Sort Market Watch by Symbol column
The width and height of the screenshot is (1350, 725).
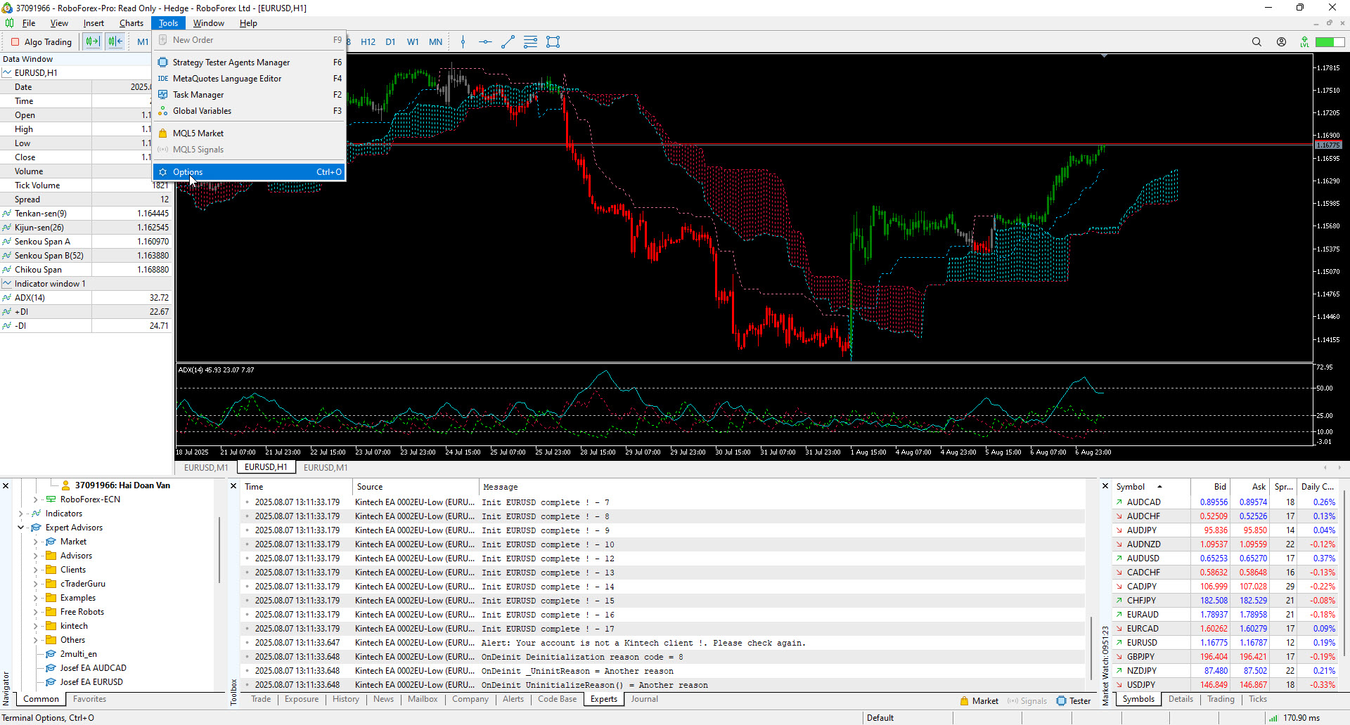point(1150,487)
